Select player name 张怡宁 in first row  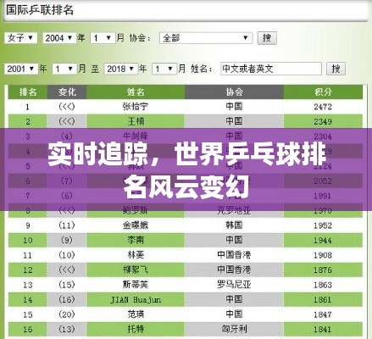(136, 107)
